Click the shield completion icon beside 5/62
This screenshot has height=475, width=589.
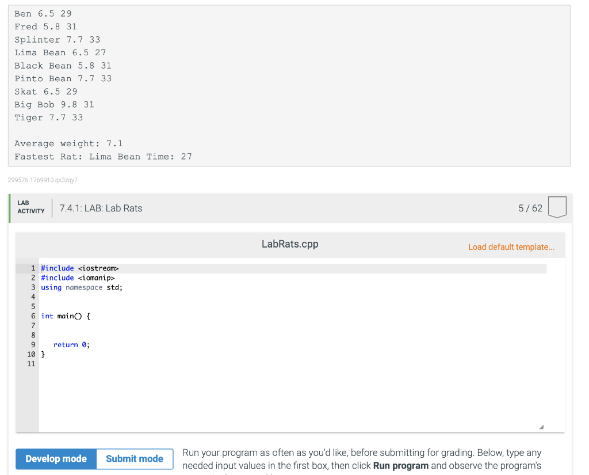point(557,207)
